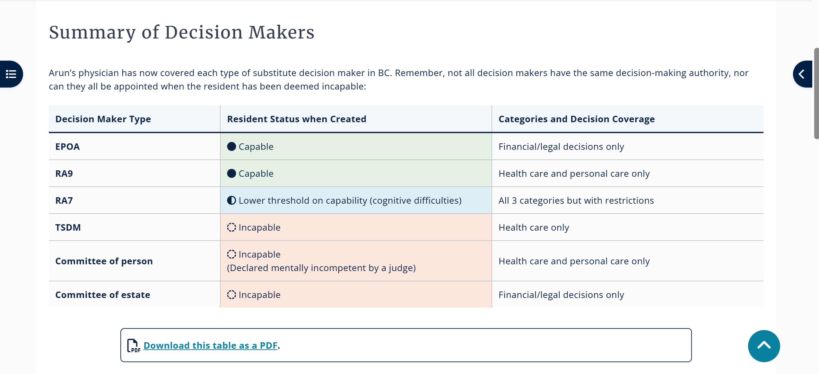Click the PDF file icon
This screenshot has width=819, height=374.
[133, 345]
